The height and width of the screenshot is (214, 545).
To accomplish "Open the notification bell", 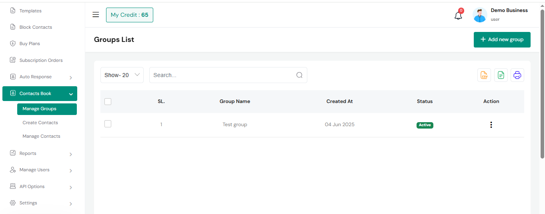I will pyautogui.click(x=459, y=16).
